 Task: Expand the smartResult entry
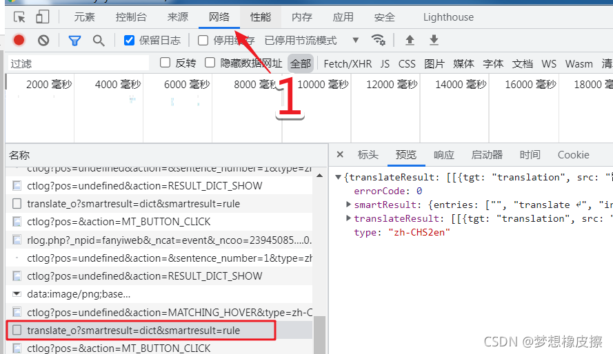click(348, 204)
